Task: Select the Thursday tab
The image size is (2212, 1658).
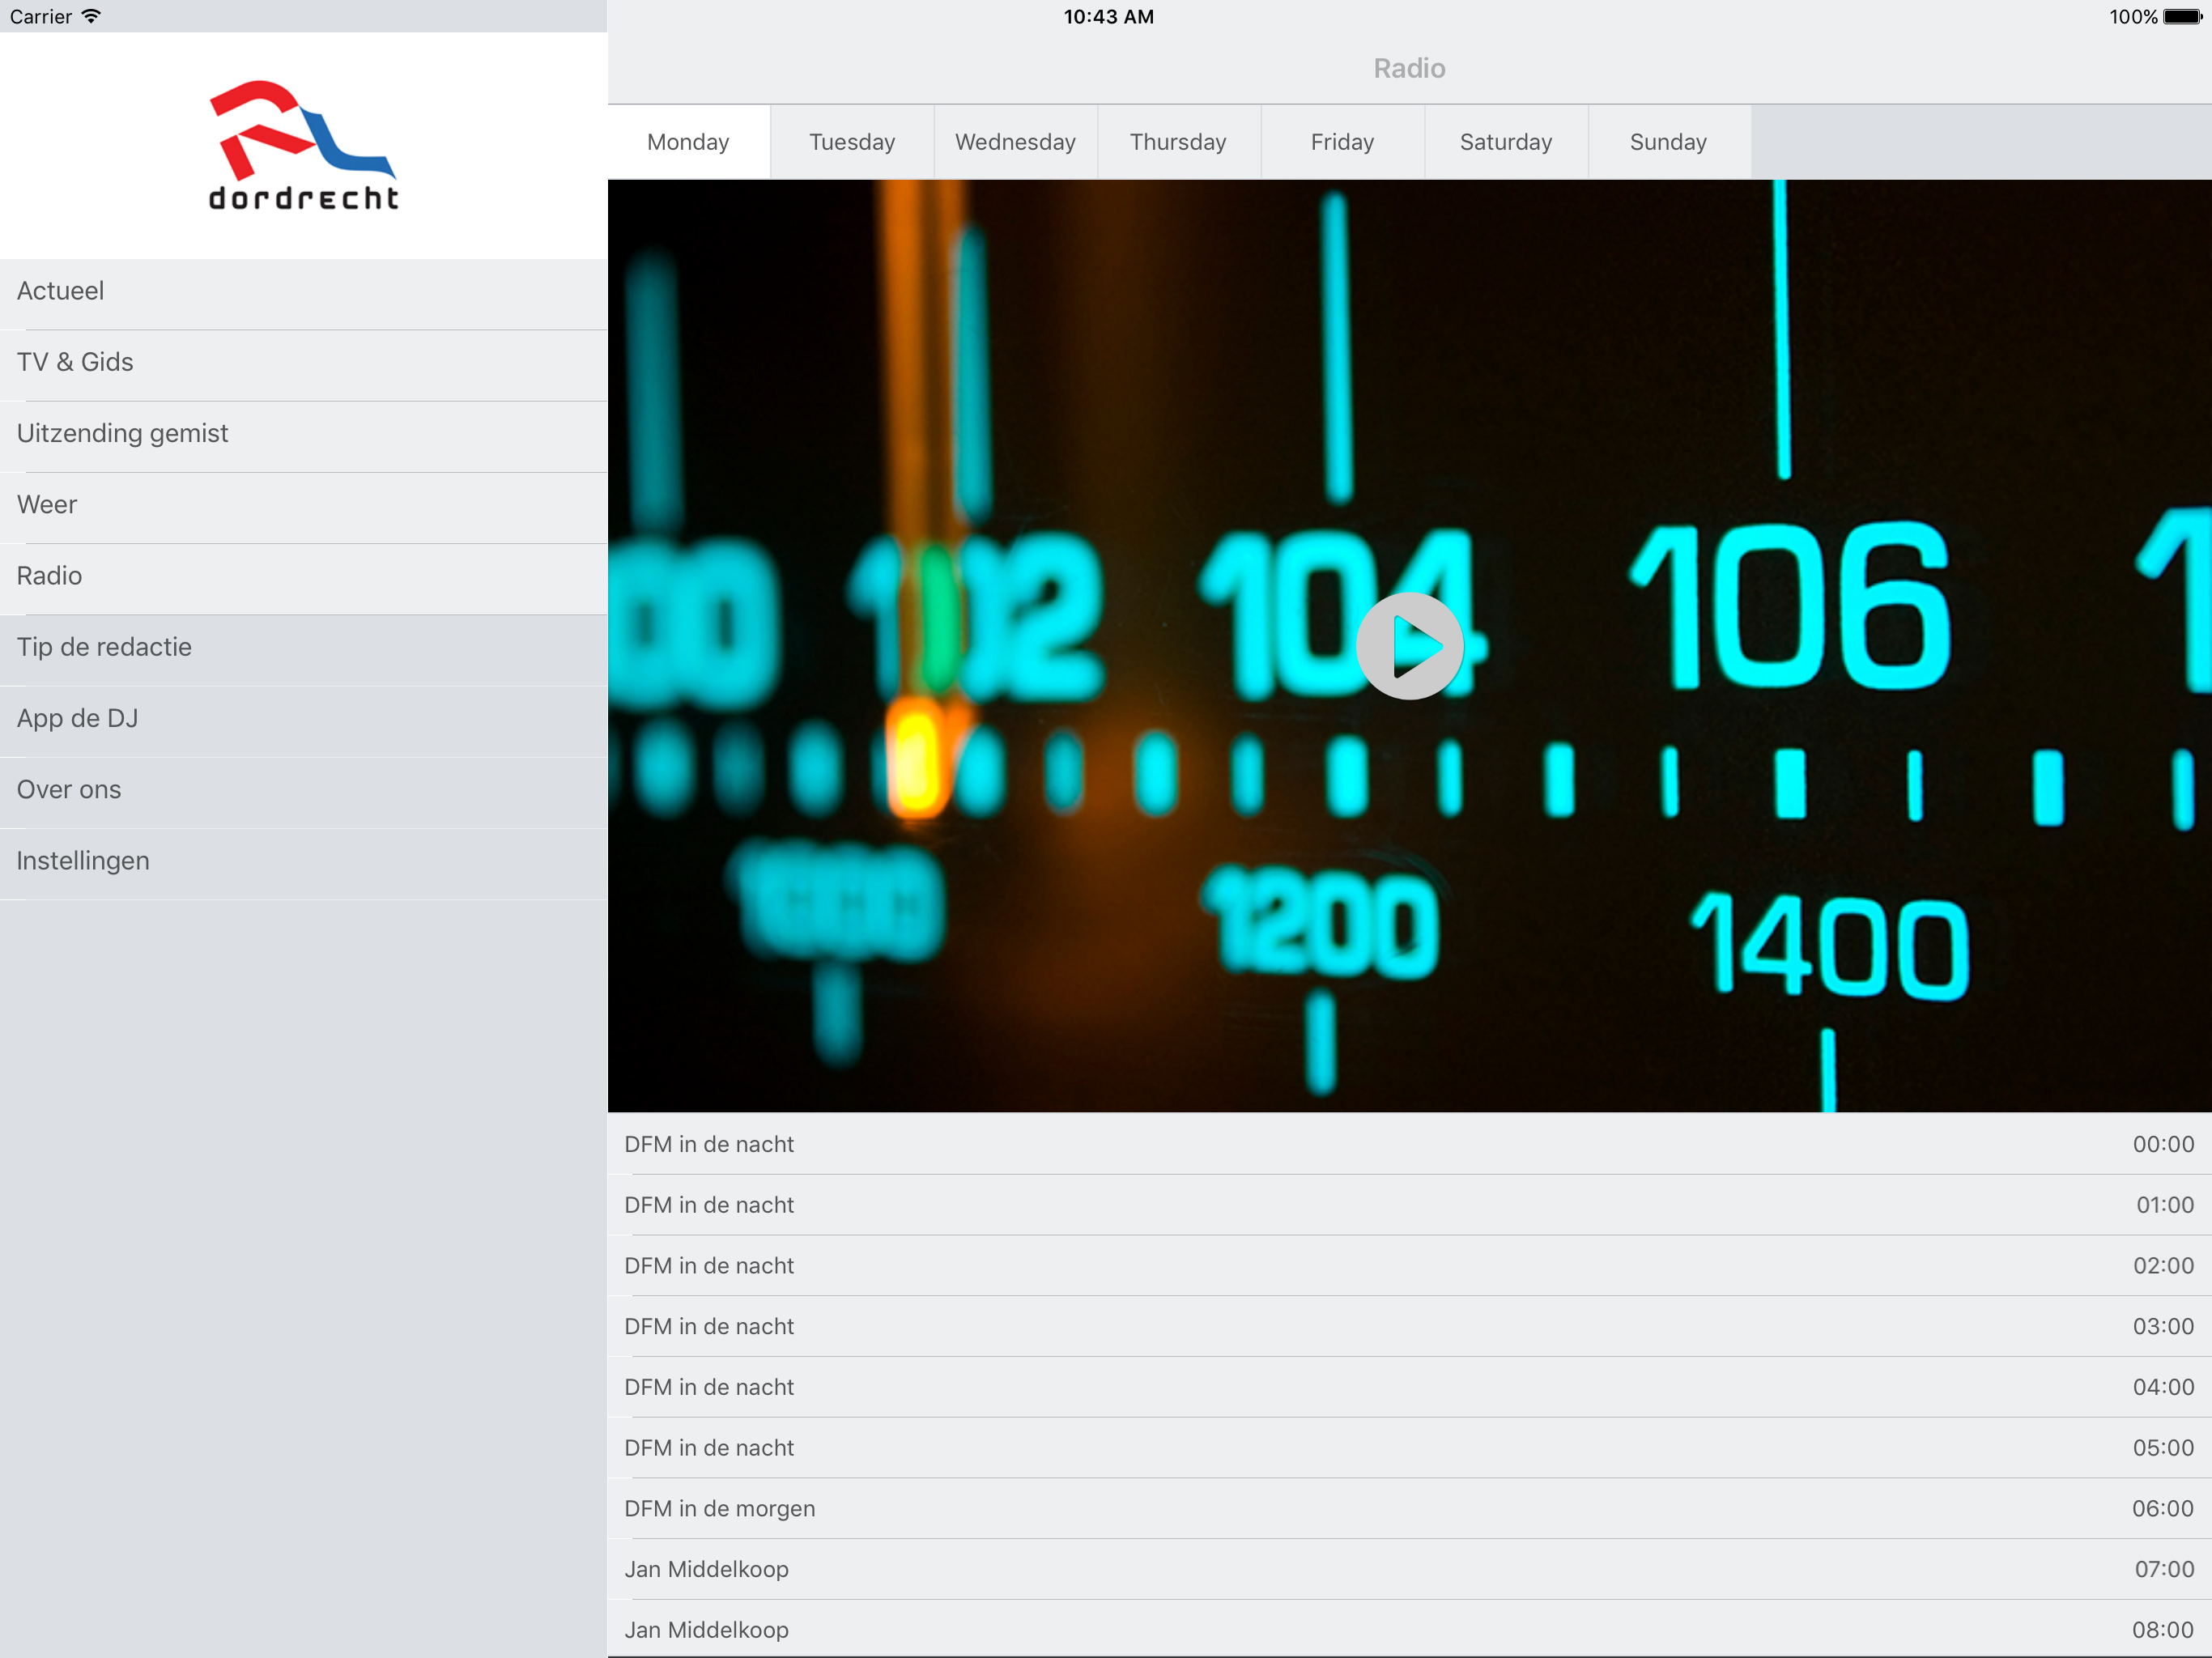Action: [x=1179, y=142]
